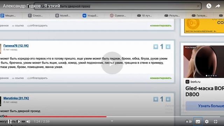The height and width of the screenshot is (126, 224).
Task: Click the chevron down arrow in player bar
Action: [112, 121]
